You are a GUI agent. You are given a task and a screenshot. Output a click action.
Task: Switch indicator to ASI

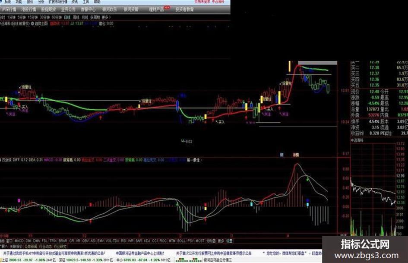coord(93,241)
